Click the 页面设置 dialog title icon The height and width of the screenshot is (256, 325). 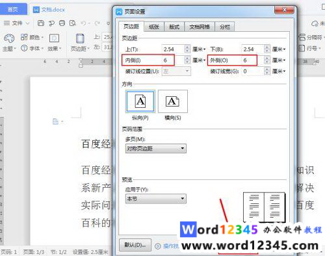119,12
